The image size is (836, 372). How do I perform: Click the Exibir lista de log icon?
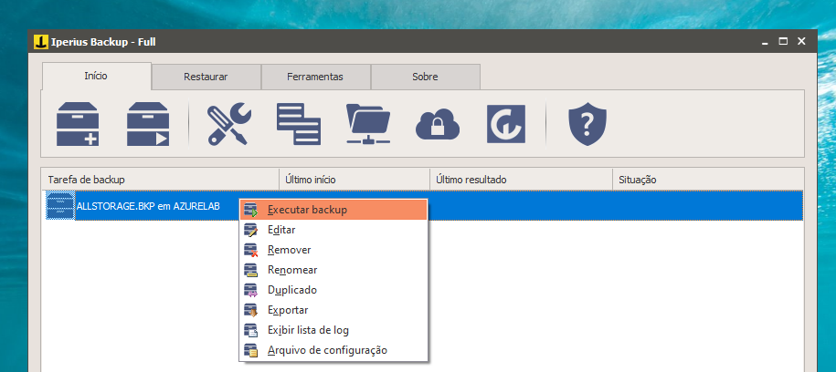[251, 330]
